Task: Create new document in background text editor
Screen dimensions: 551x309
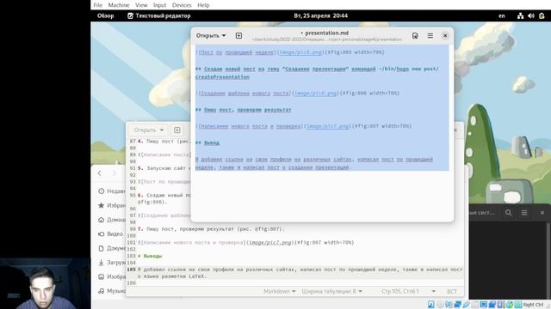Action: [177, 130]
